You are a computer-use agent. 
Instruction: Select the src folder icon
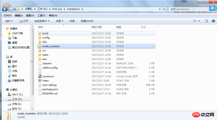[40, 51]
